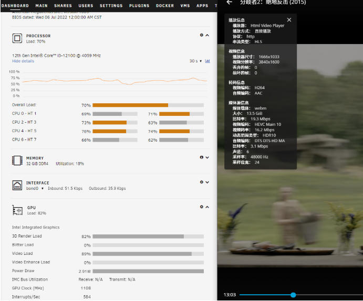Open Interface settings gear

coord(201,182)
